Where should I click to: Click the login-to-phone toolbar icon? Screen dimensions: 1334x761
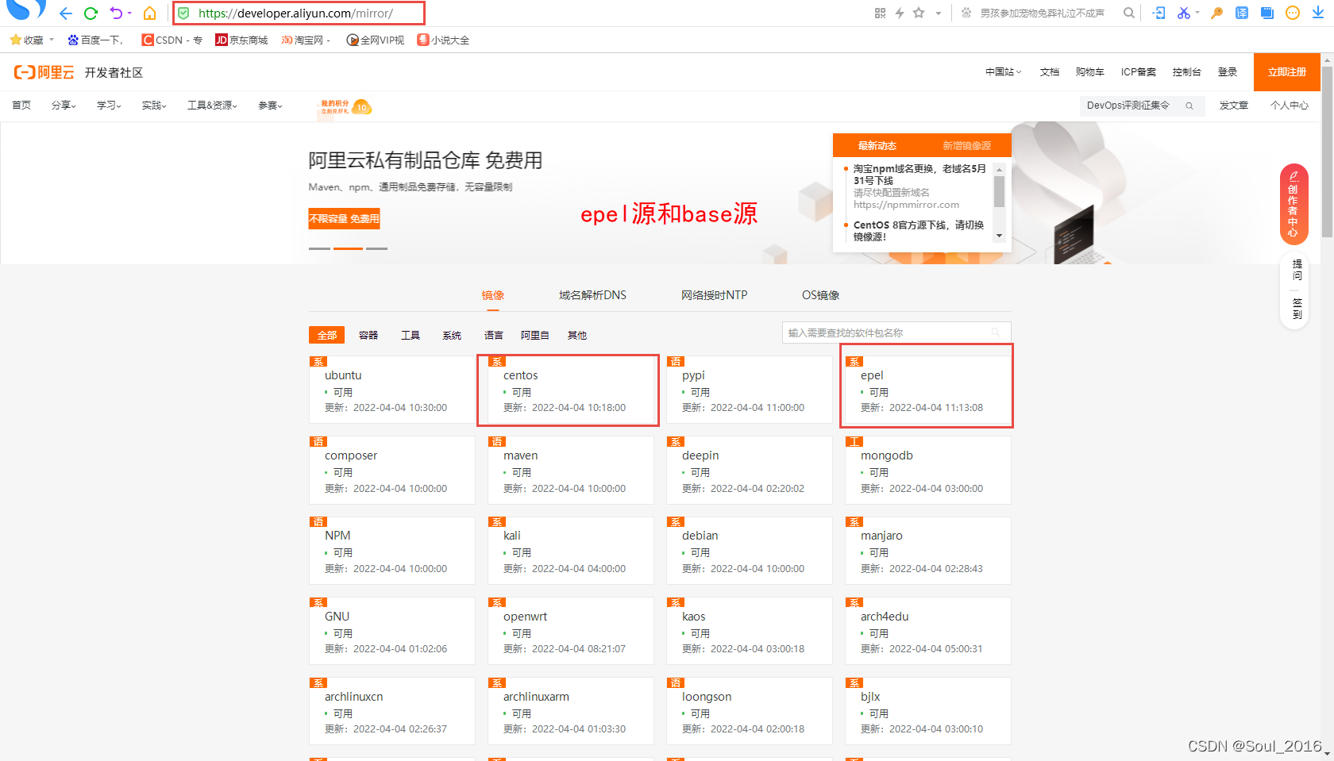coord(1159,13)
